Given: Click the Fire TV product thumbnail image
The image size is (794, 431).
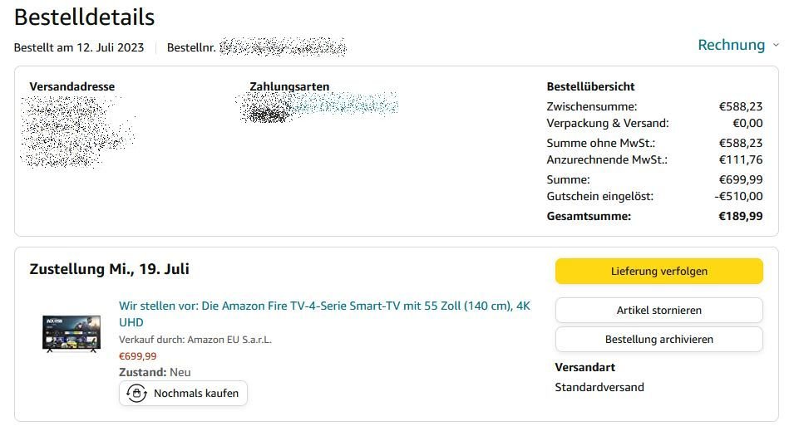Looking at the screenshot, I should pyautogui.click(x=72, y=332).
